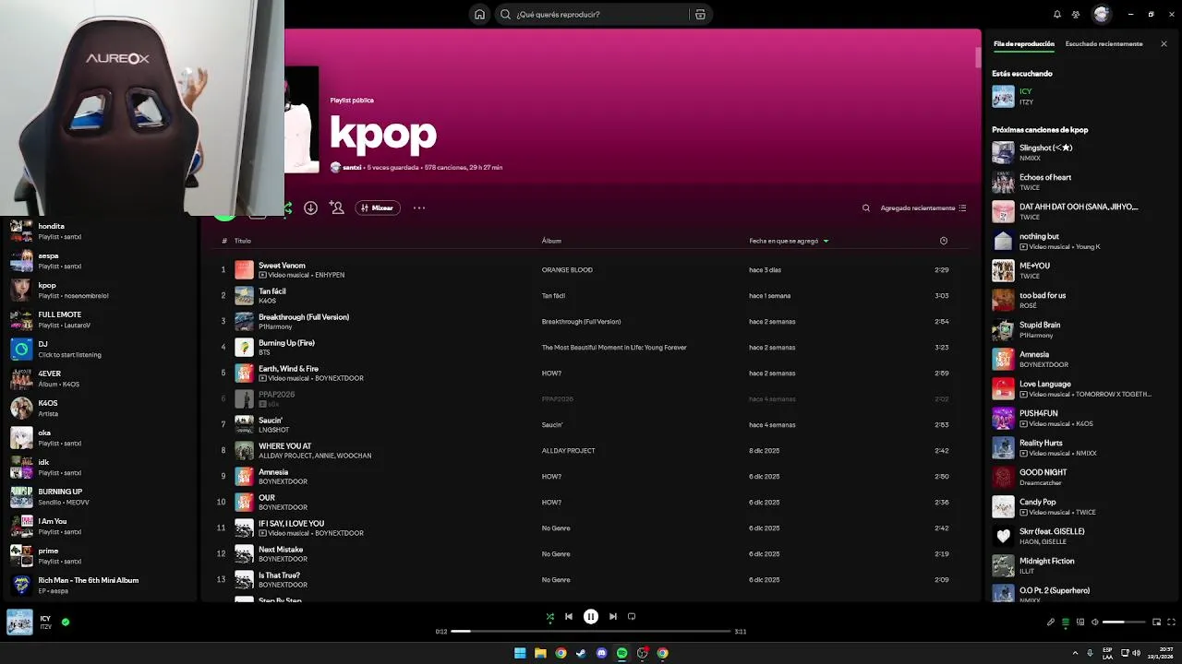Start the DJ in the sidebar
The width and height of the screenshot is (1182, 664).
99,349
